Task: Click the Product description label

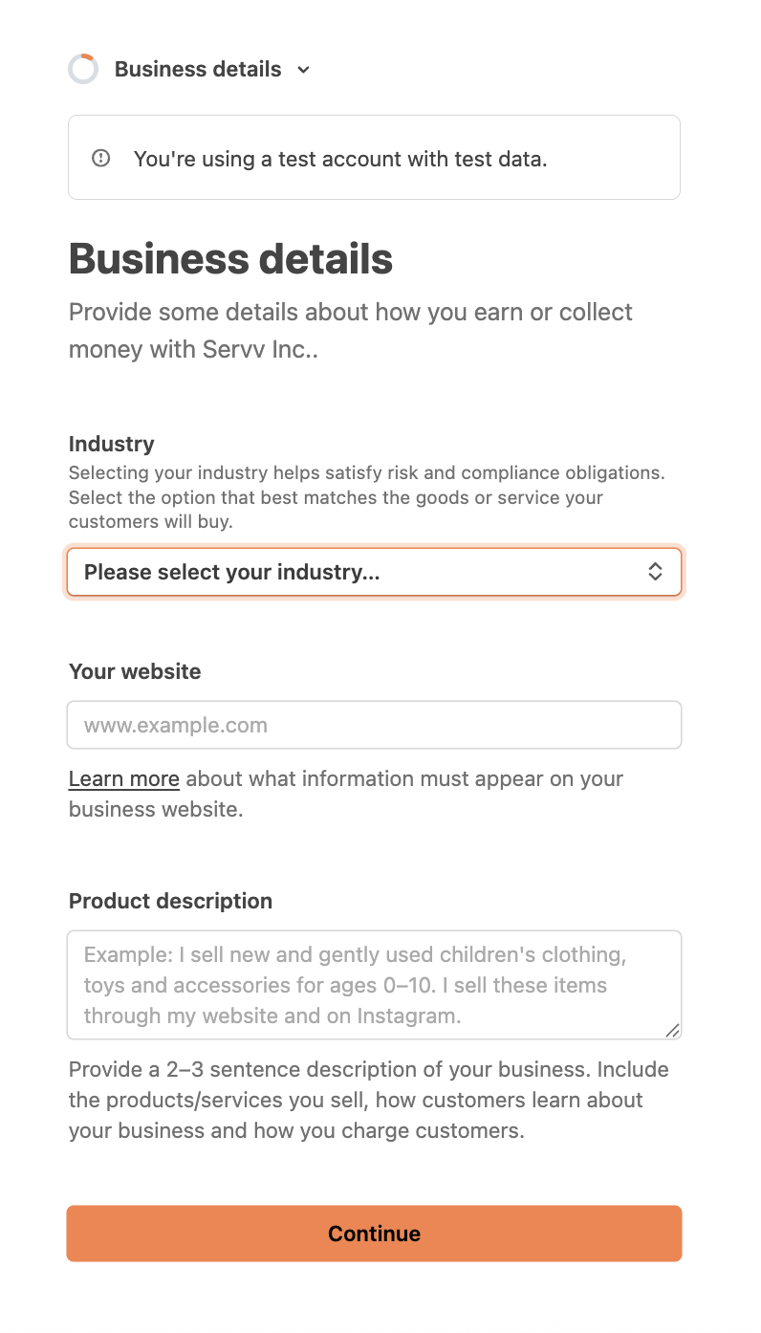Action: pos(170,901)
